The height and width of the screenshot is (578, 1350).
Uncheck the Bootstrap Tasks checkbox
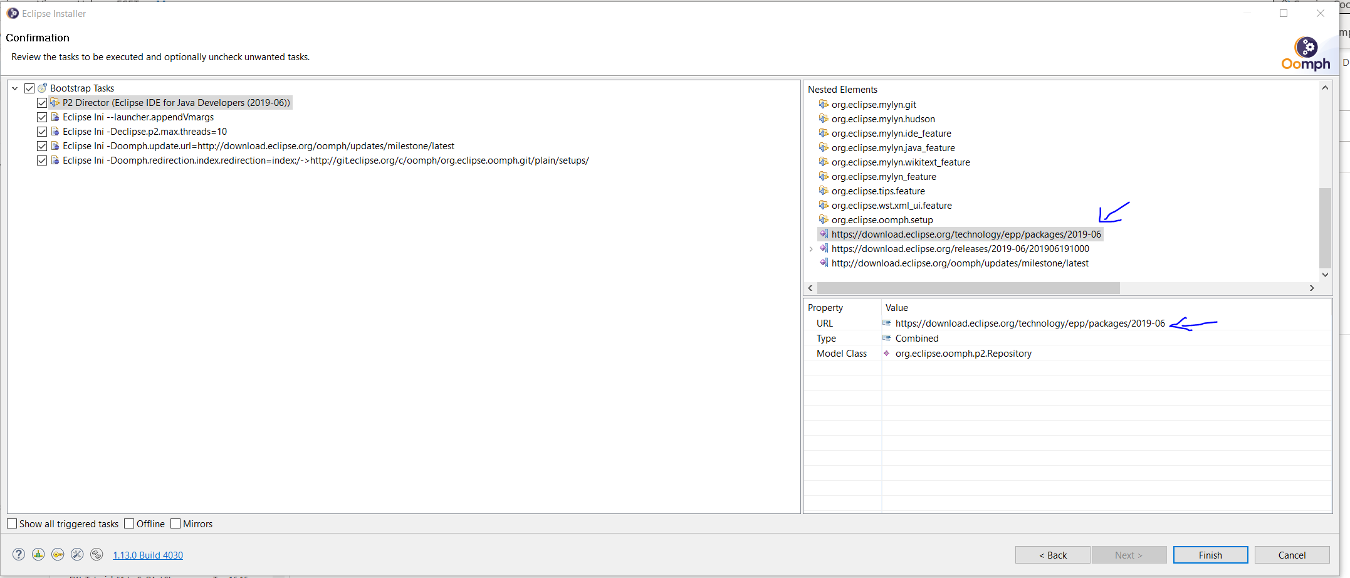pos(29,88)
